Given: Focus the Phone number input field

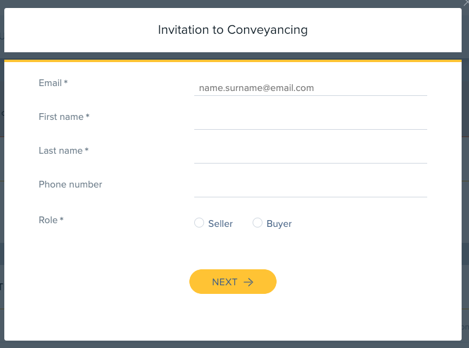Looking at the screenshot, I should pyautogui.click(x=310, y=189).
